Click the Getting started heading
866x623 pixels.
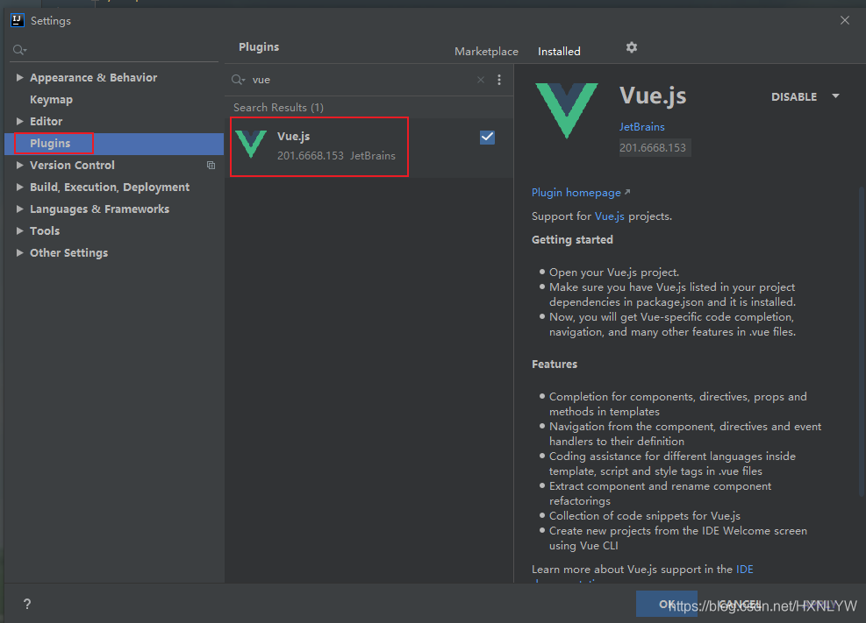[x=572, y=240]
